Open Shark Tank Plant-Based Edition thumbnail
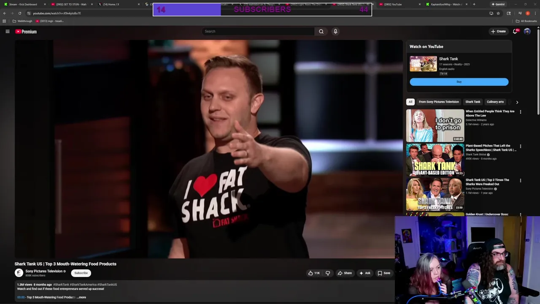Viewport: 540px width, 304px height. (x=435, y=160)
